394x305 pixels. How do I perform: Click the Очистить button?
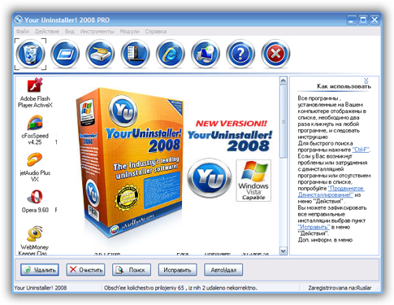point(85,270)
